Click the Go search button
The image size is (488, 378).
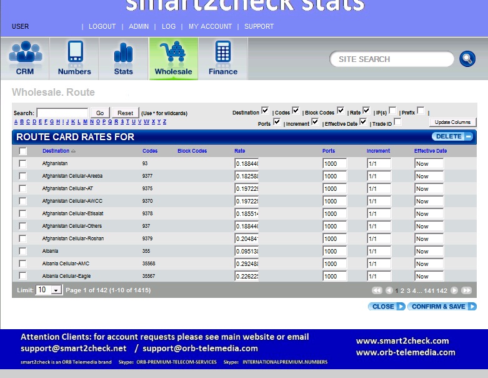click(x=100, y=113)
